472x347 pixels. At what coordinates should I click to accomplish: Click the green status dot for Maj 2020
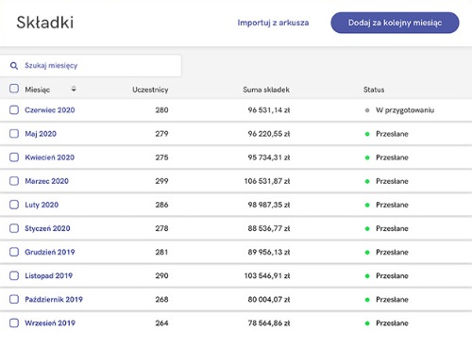[367, 134]
